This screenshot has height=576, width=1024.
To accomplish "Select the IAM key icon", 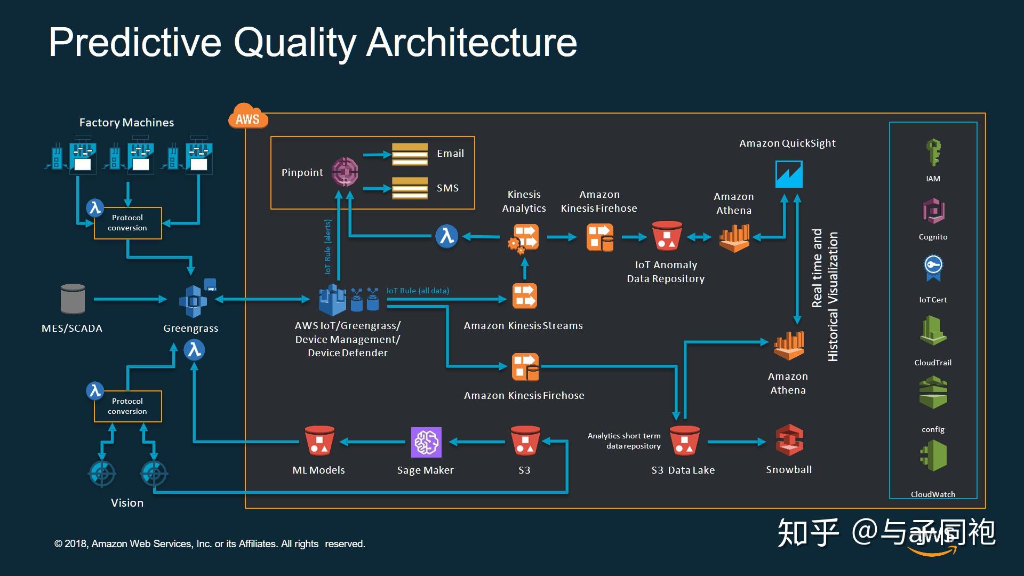I will tap(933, 153).
